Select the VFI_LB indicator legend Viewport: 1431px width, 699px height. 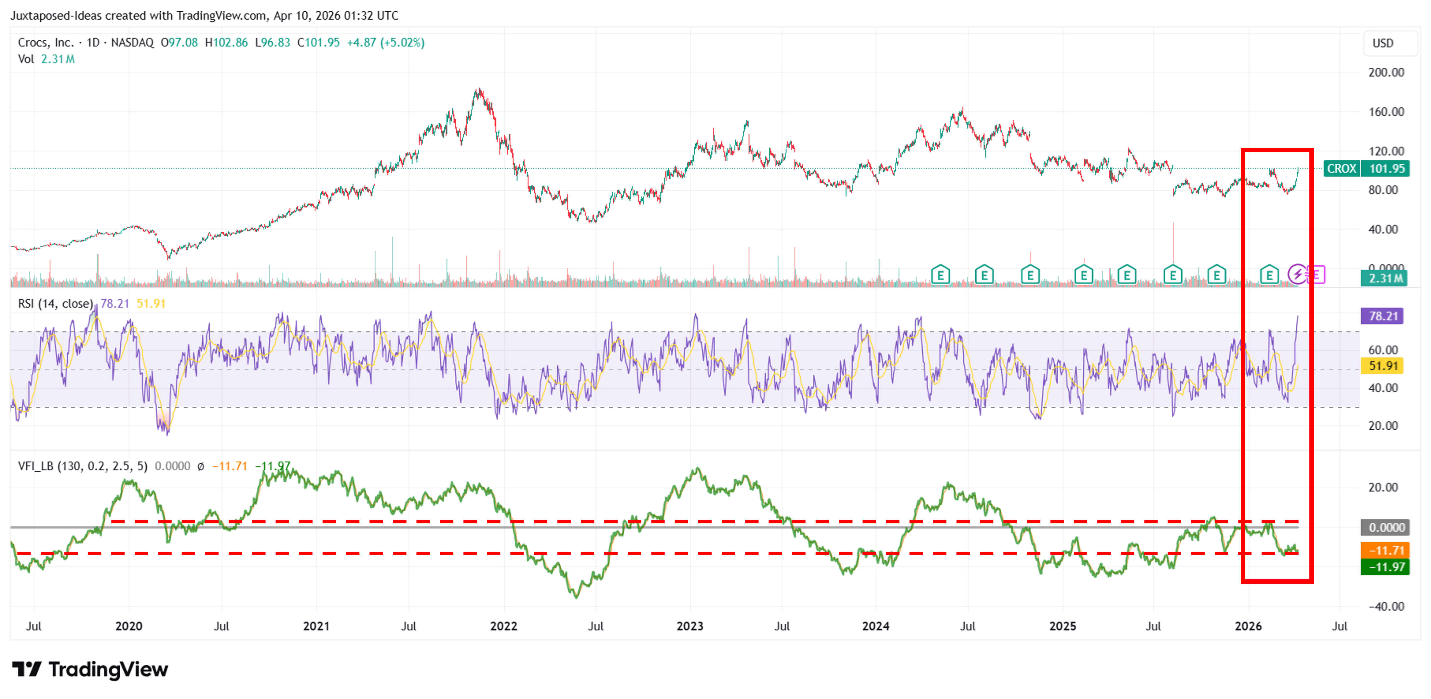(83, 466)
